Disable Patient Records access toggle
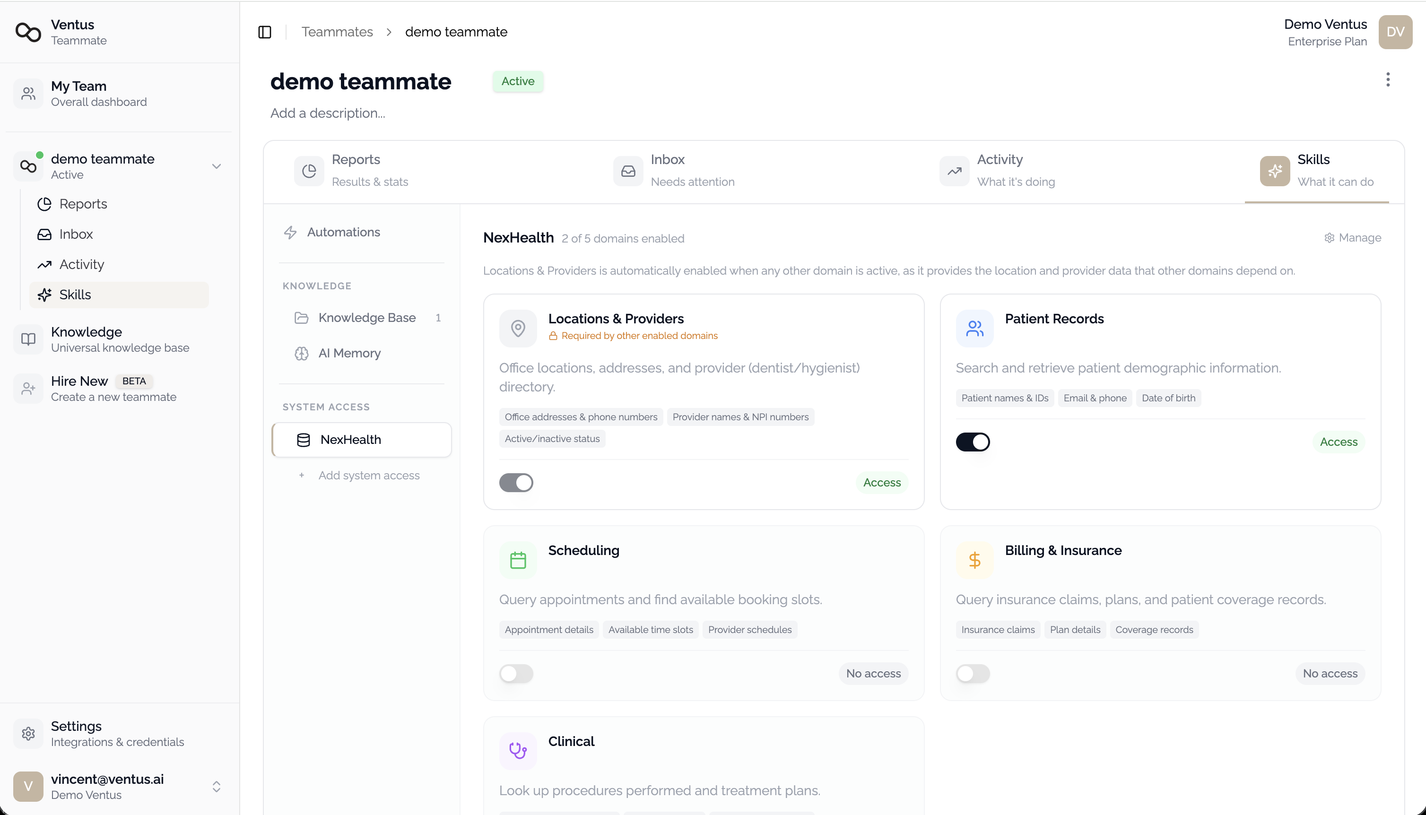Viewport: 1426px width, 815px height. [973, 442]
